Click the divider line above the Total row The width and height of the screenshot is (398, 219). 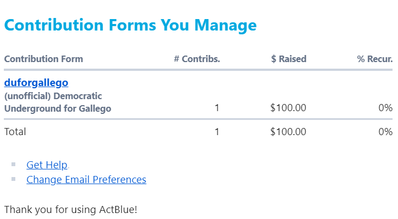point(198,119)
